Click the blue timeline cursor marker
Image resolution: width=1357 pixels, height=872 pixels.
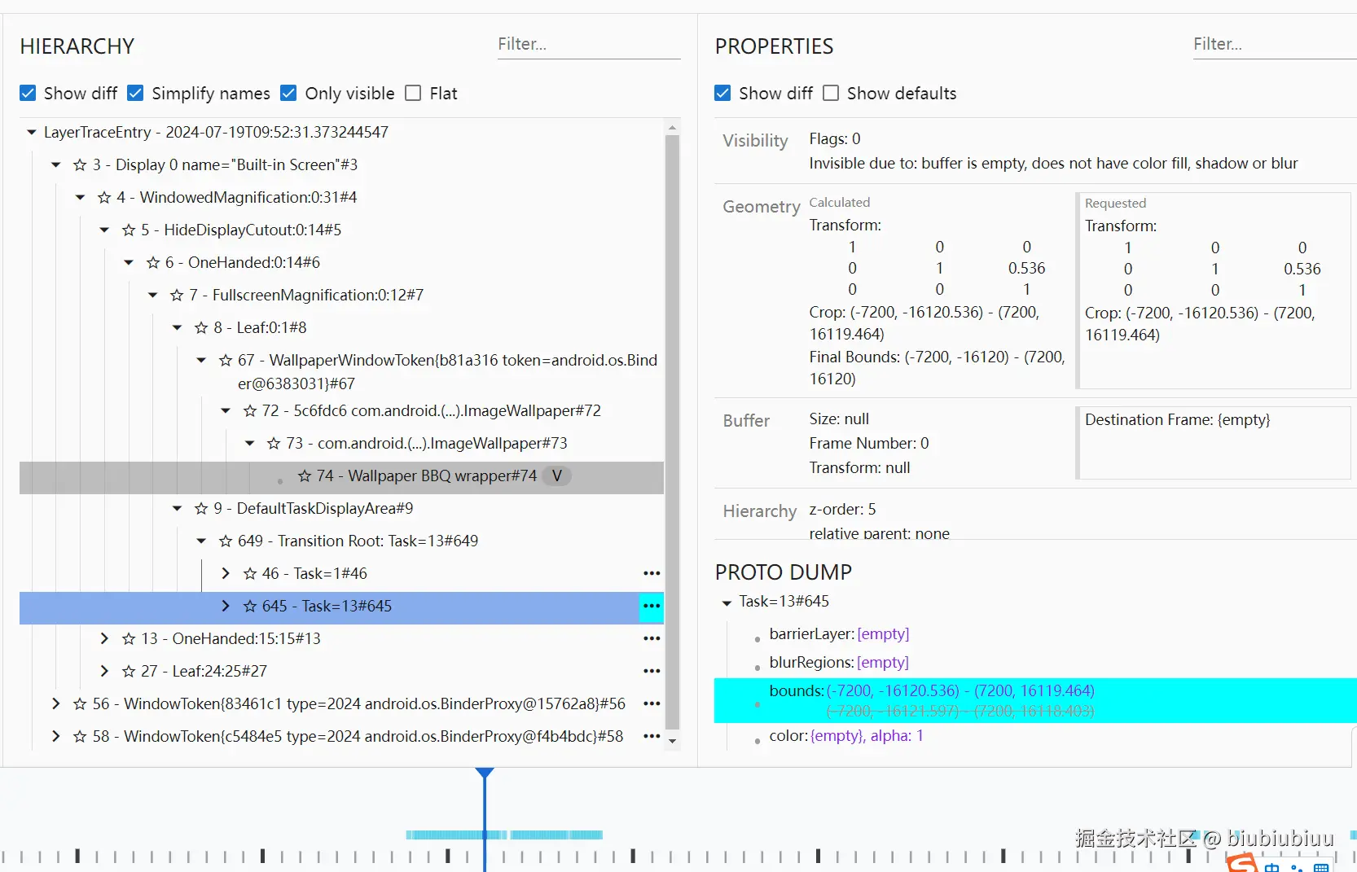(x=485, y=773)
